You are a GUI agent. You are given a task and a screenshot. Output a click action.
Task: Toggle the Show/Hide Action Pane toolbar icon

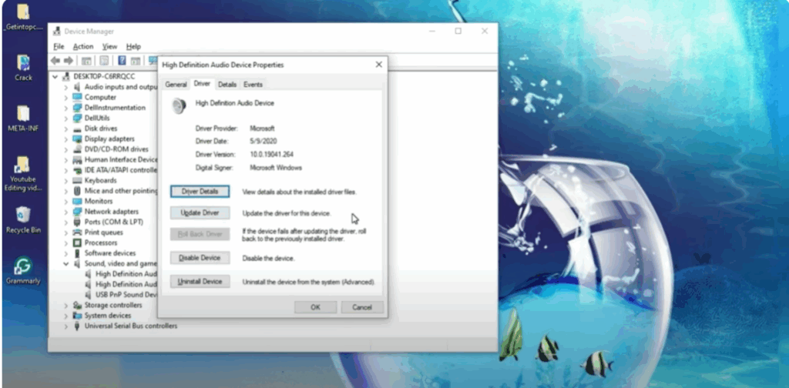click(x=136, y=61)
